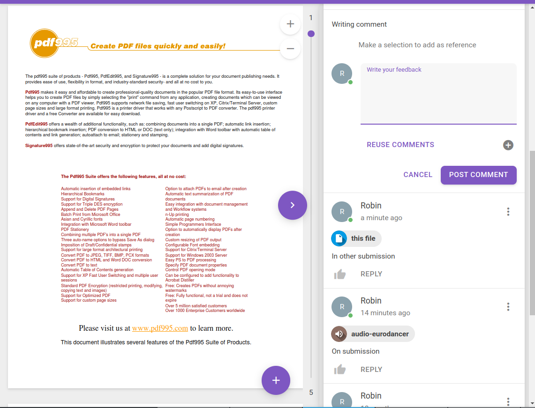
Task: Reply to the 'On submission' comment
Action: [371, 370]
